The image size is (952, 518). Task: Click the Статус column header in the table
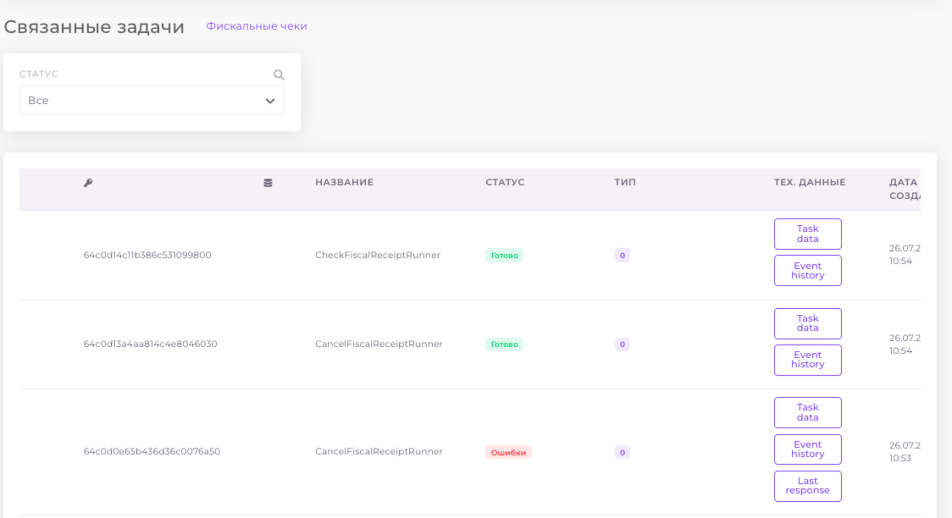pos(505,182)
